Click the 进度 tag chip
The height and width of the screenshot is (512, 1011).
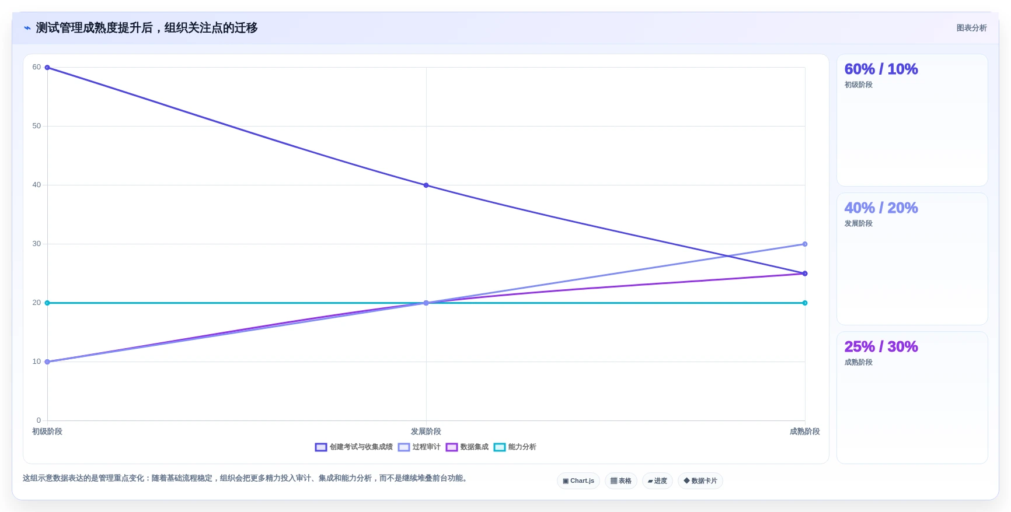coord(657,481)
